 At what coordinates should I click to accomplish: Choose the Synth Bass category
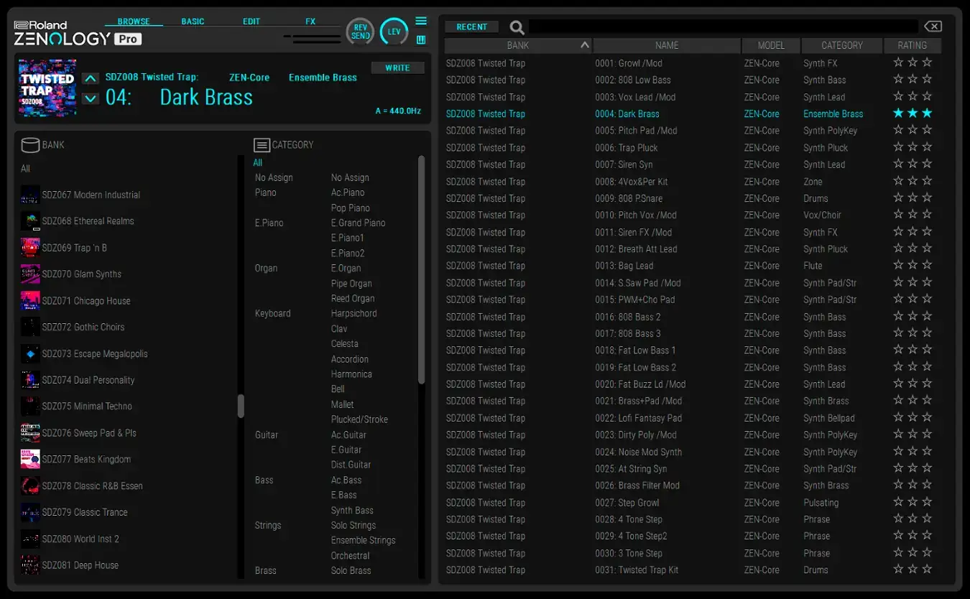352,510
